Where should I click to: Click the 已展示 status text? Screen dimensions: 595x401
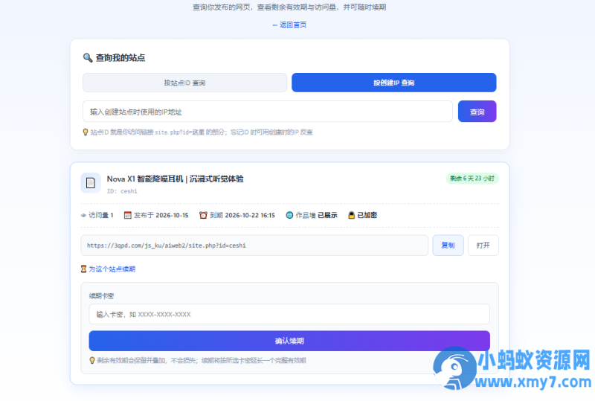tap(327, 215)
